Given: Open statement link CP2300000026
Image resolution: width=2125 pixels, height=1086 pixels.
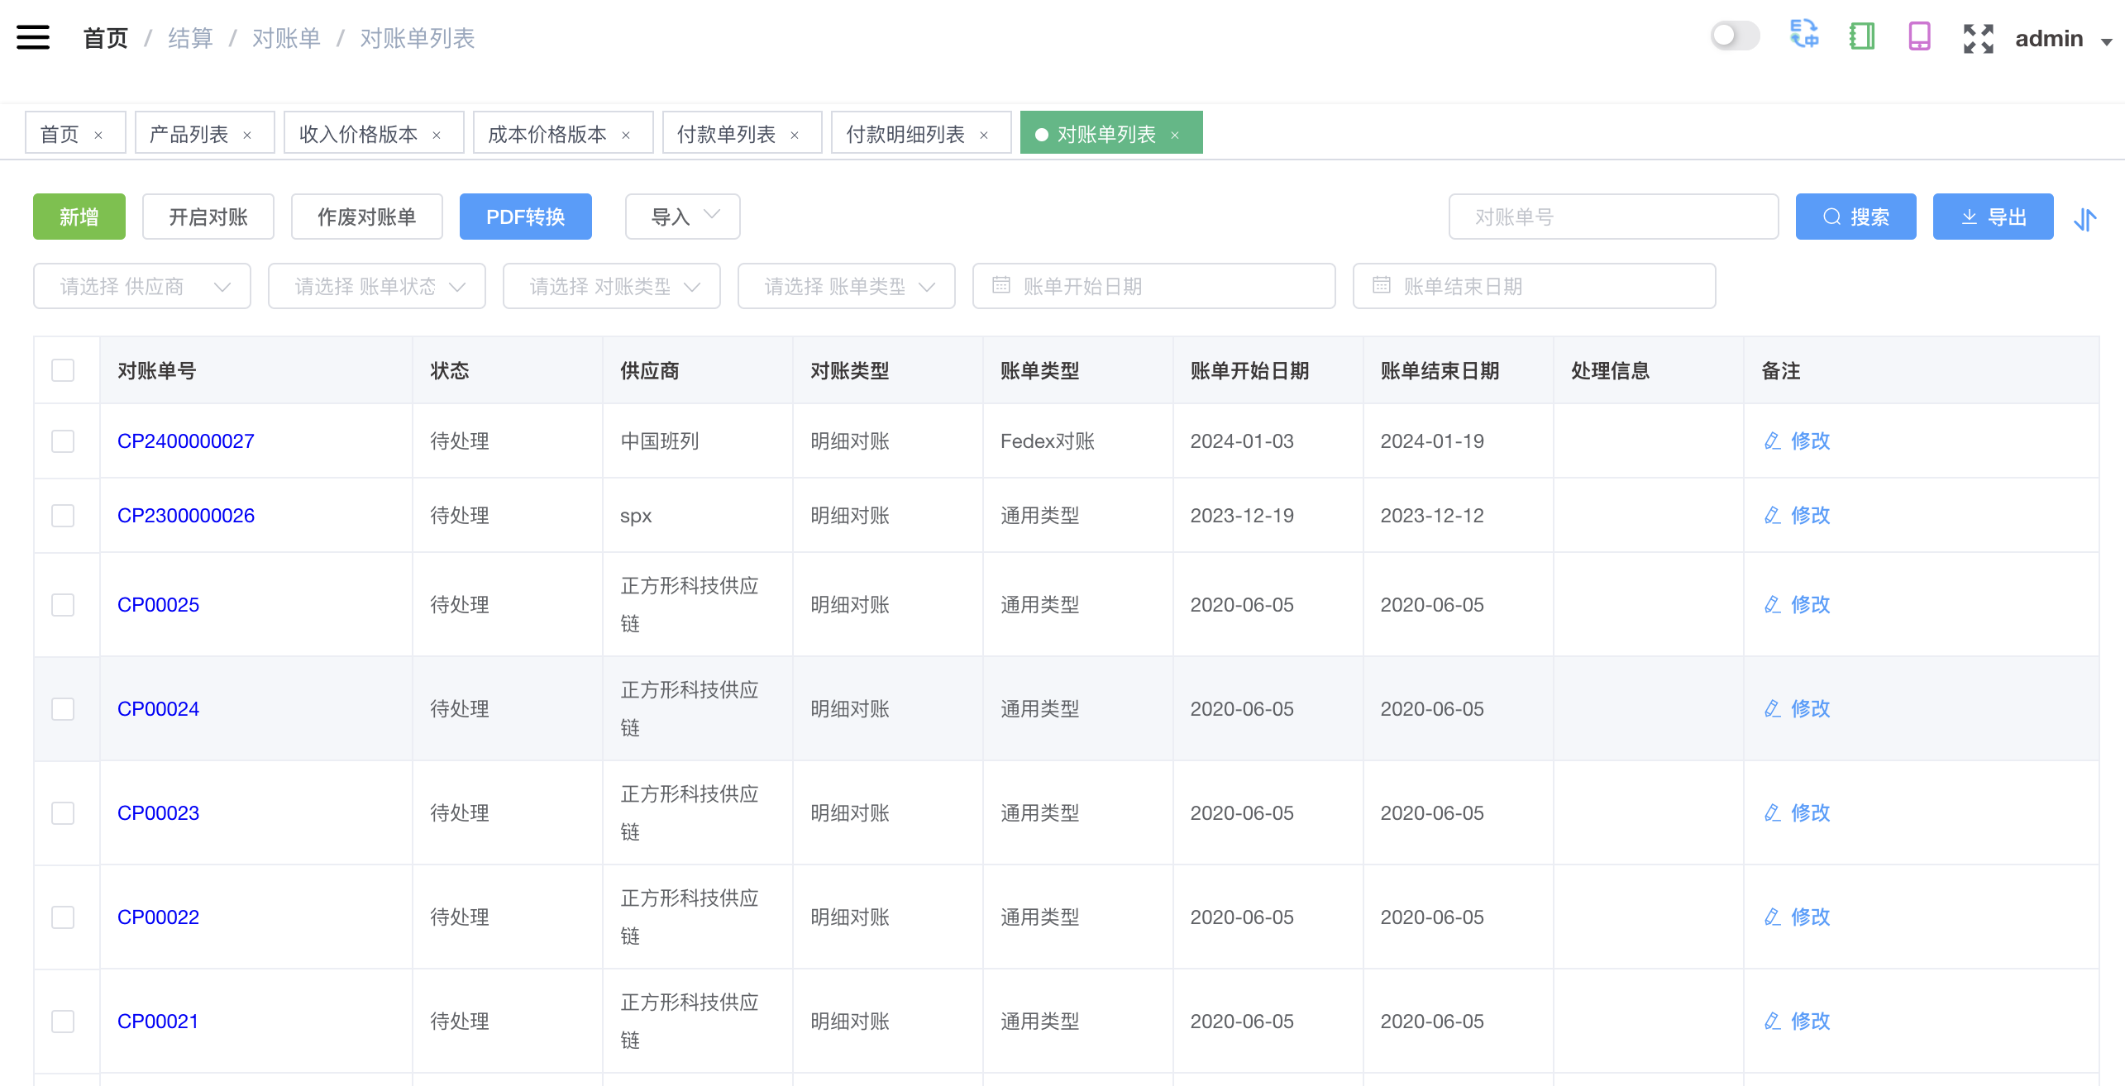Looking at the screenshot, I should 185,516.
